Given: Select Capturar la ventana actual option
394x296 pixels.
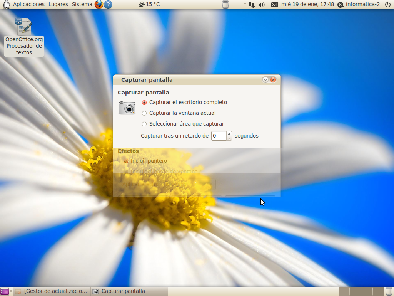Looking at the screenshot, I should pos(144,113).
